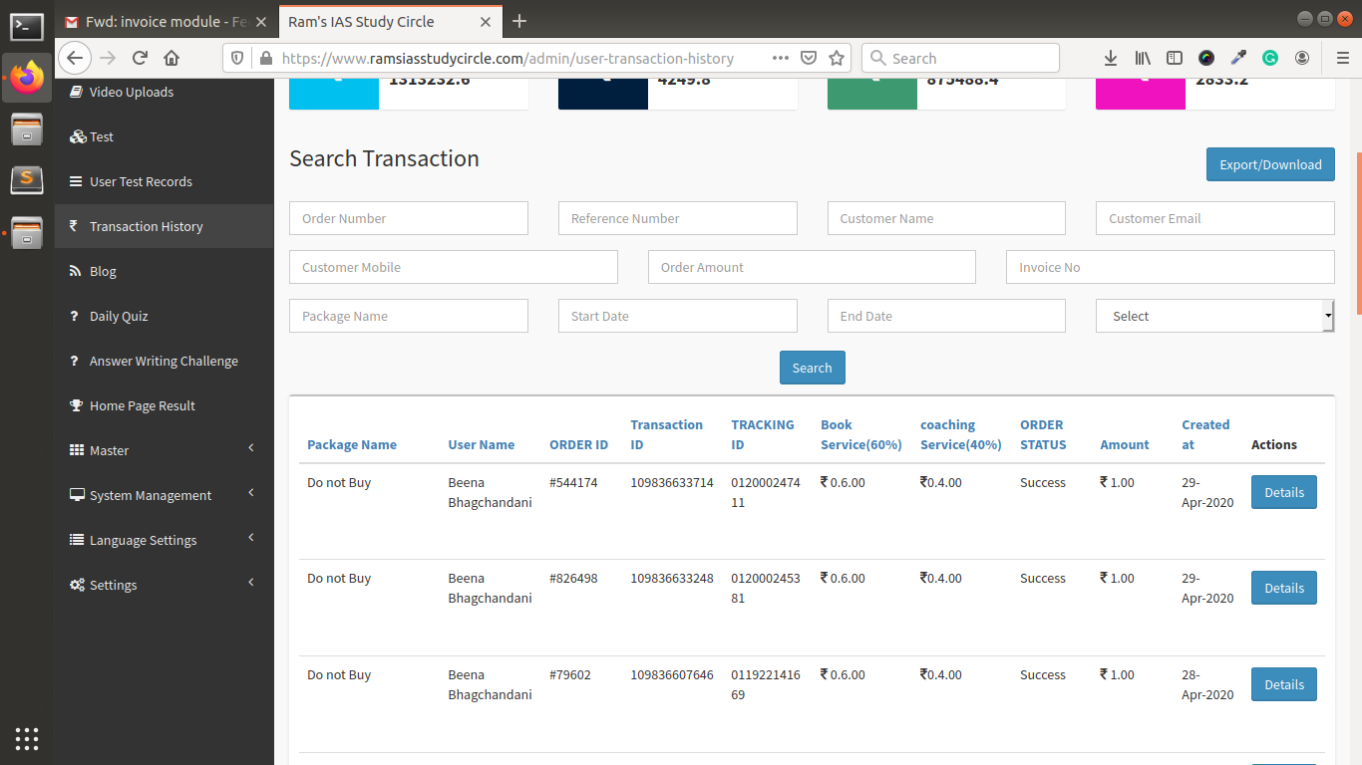Click the blue Search button
The image size is (1362, 765).
[812, 368]
